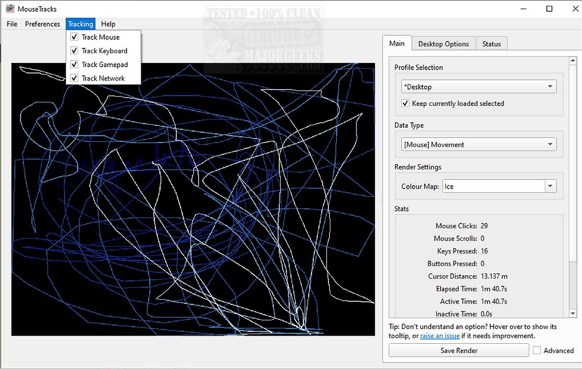Image resolution: width=582 pixels, height=369 pixels.
Task: Click the mouse tracks render preview image
Action: tap(193, 218)
